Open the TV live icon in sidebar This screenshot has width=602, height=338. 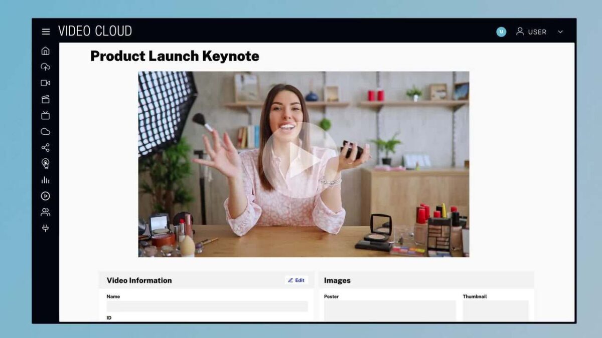tap(46, 115)
